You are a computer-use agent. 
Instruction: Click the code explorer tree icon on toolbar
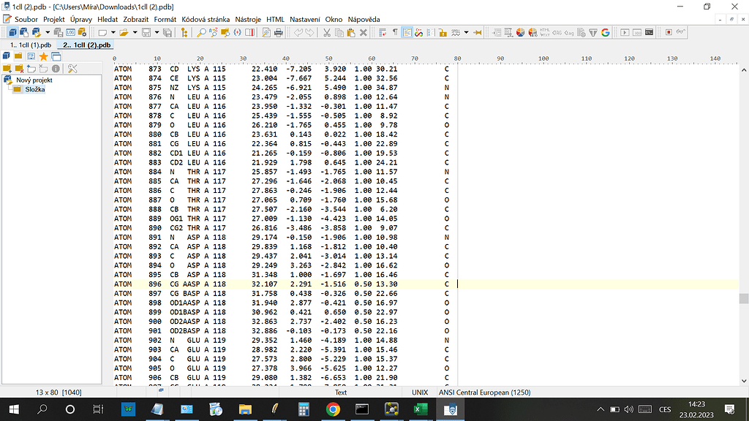pos(184,33)
